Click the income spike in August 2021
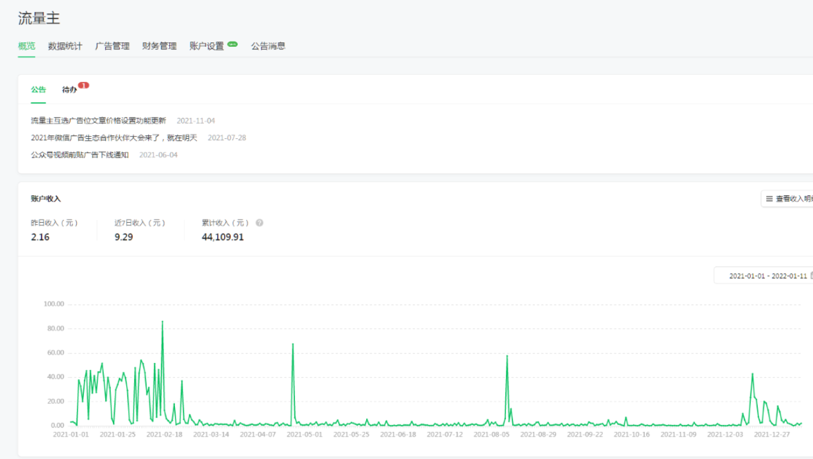Viewport: 813px width, 459px height. click(x=507, y=357)
